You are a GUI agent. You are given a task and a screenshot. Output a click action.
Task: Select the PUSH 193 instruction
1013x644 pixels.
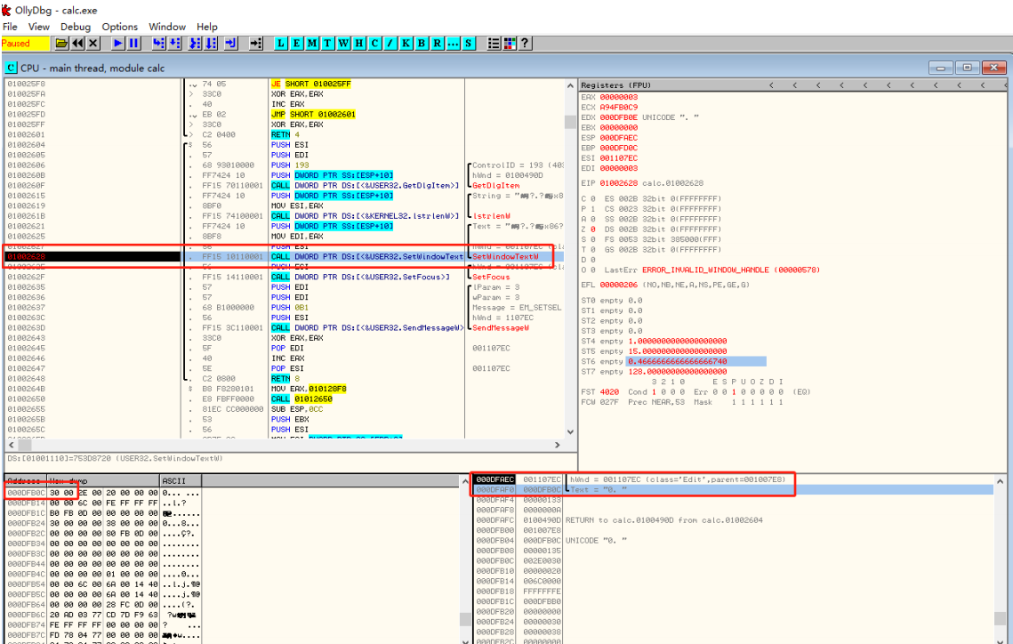point(289,165)
